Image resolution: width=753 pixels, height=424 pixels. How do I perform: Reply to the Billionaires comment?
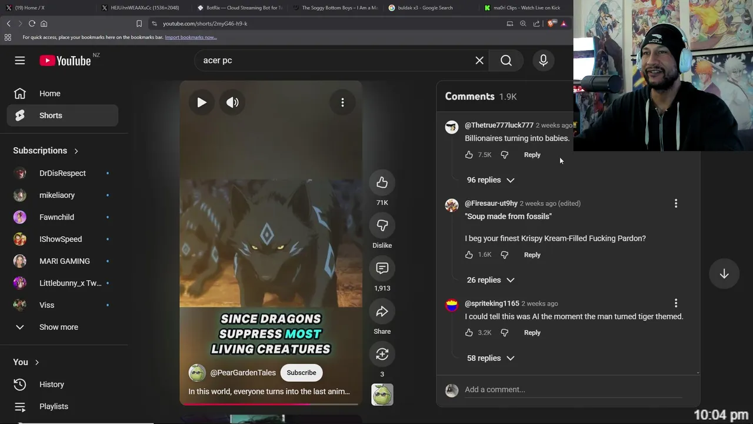click(x=532, y=155)
